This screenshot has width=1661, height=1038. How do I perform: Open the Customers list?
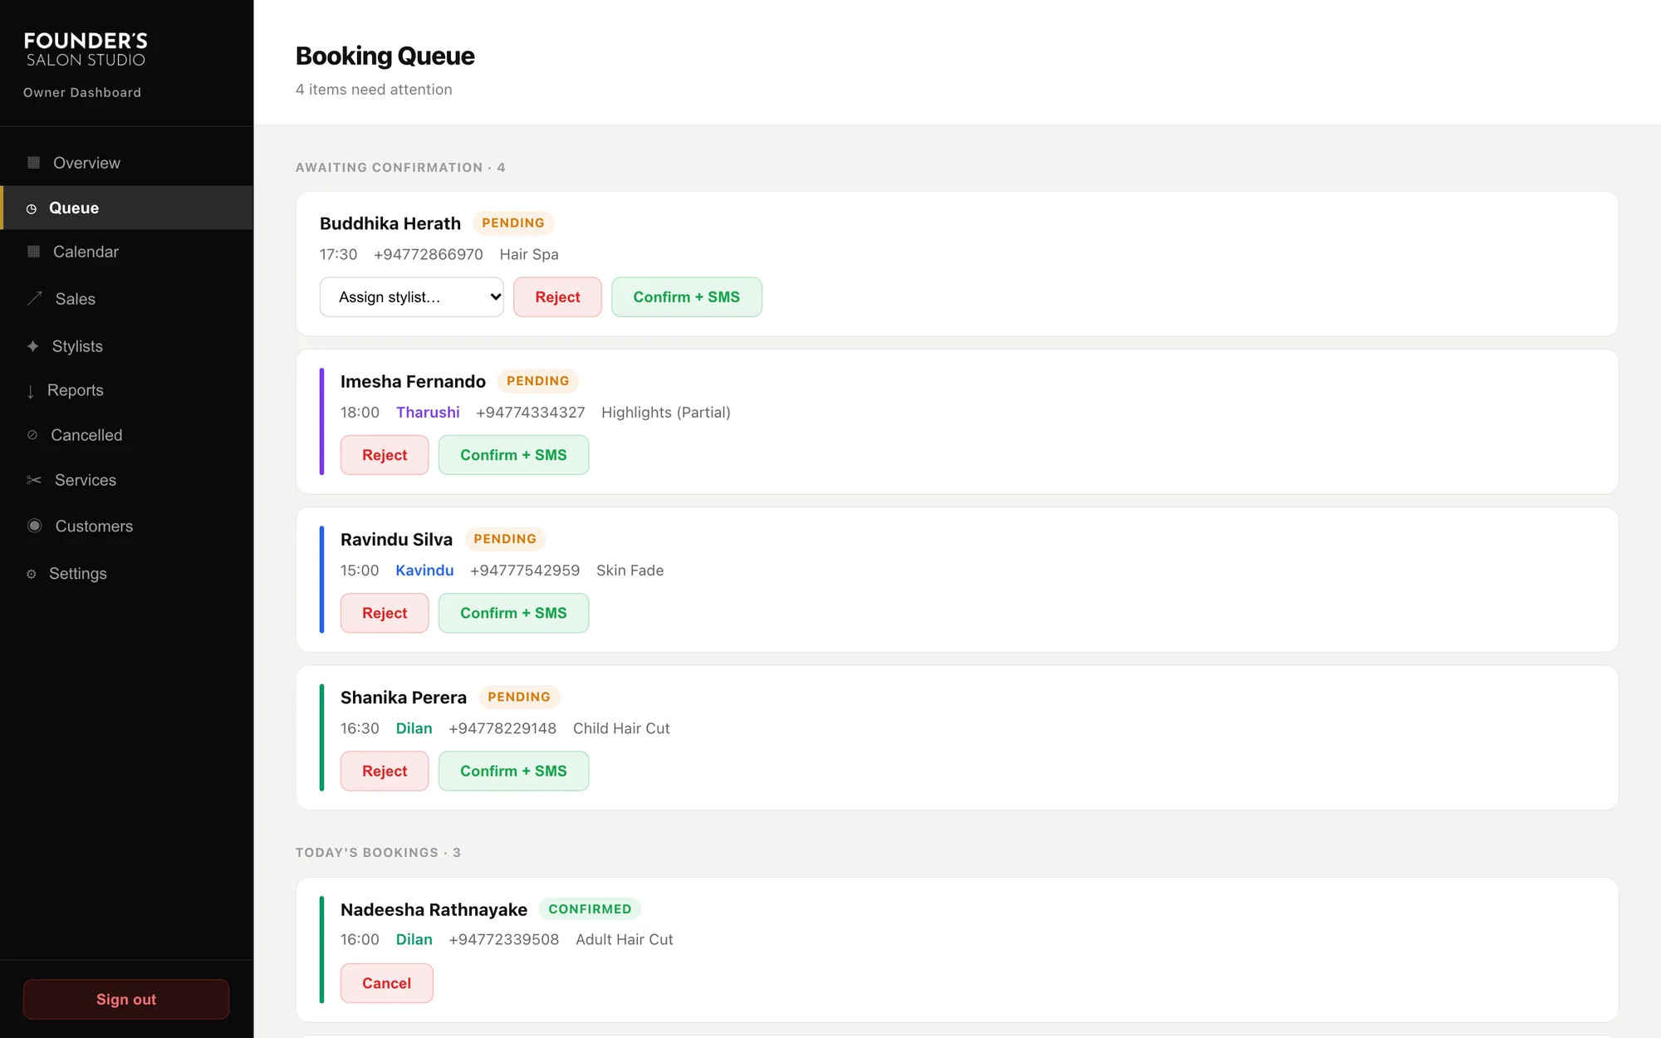tap(126, 526)
